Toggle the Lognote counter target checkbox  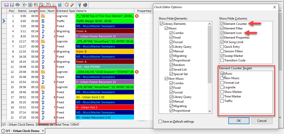click(x=222, y=87)
